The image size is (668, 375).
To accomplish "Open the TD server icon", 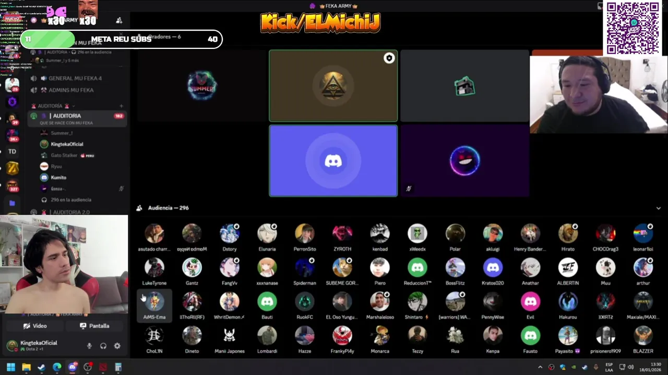I will coord(12,152).
